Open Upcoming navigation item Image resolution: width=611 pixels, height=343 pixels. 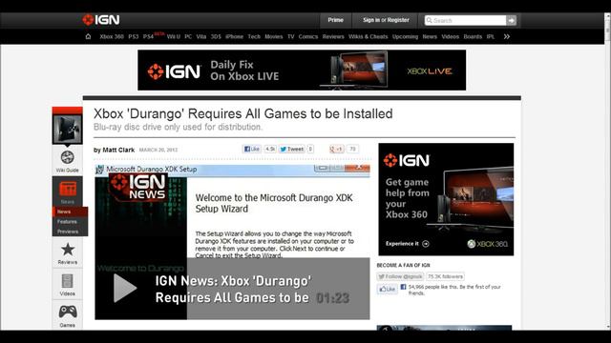405,36
